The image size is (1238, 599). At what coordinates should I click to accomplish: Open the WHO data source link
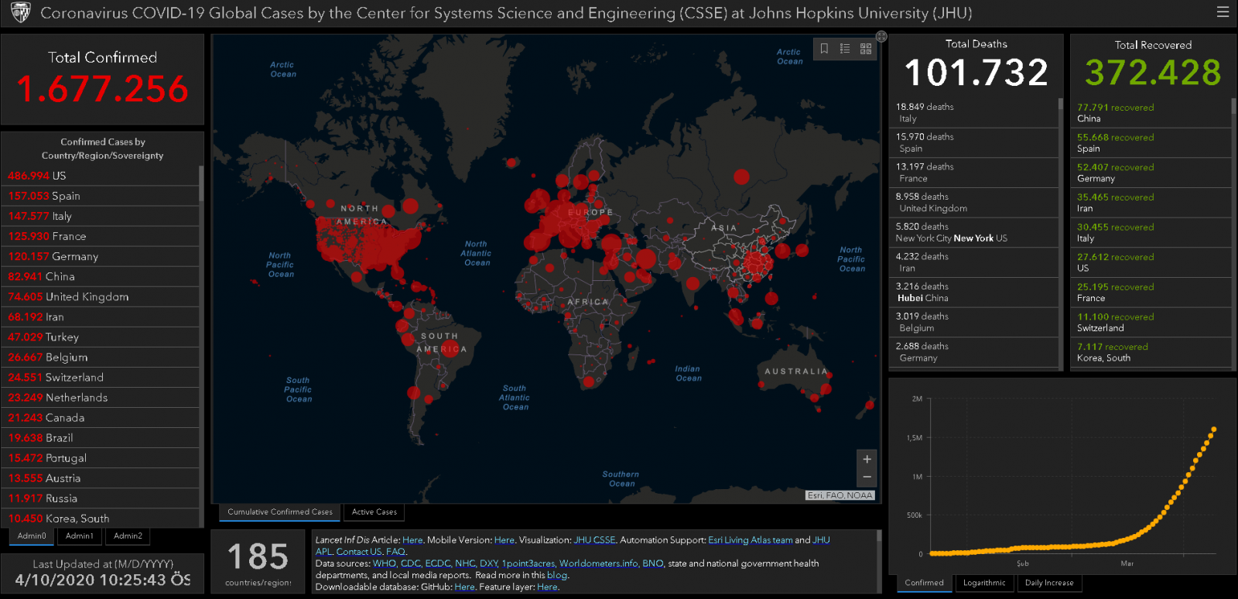tap(384, 563)
